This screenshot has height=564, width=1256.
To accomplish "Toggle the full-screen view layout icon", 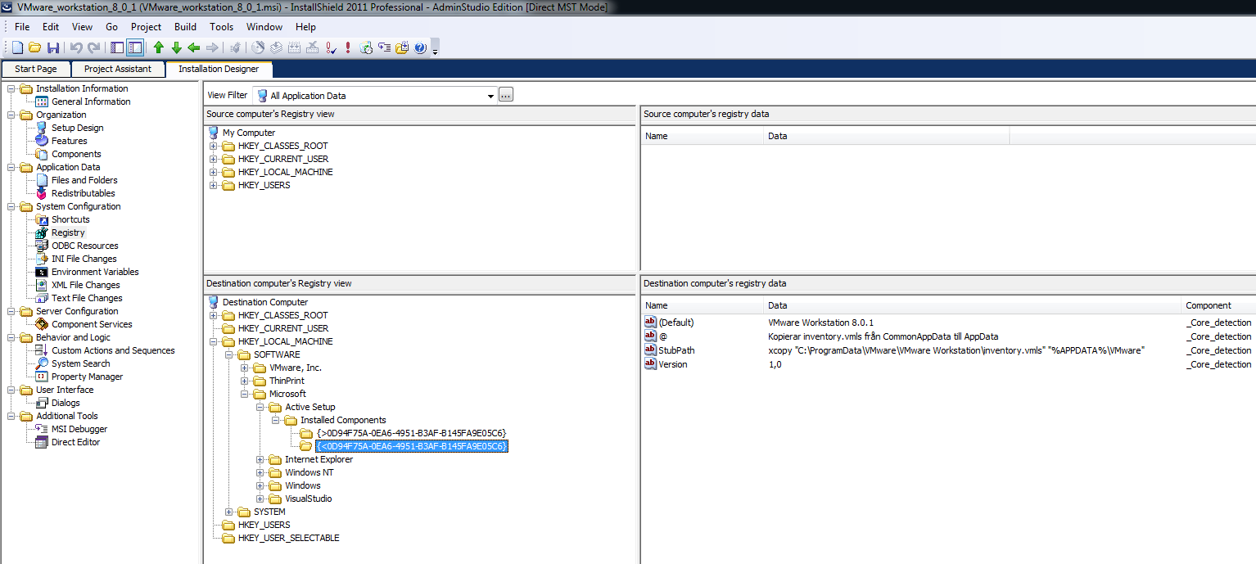I will pos(118,47).
